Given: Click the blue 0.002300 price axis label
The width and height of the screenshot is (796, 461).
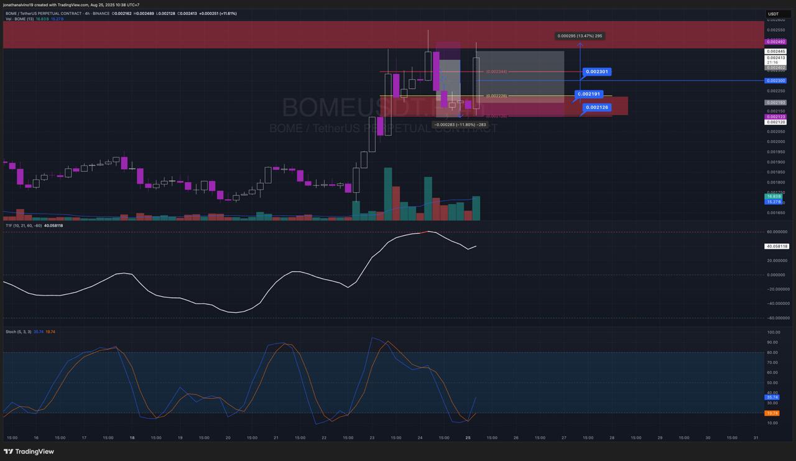Looking at the screenshot, I should pyautogui.click(x=775, y=81).
